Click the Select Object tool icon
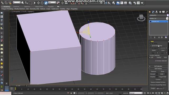Screen dimensions: 169x95 click(x=22, y=3)
